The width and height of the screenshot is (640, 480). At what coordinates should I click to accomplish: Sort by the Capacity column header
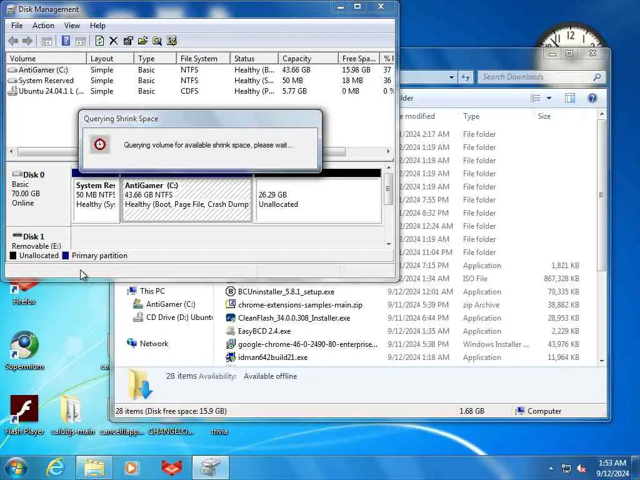[x=307, y=58]
